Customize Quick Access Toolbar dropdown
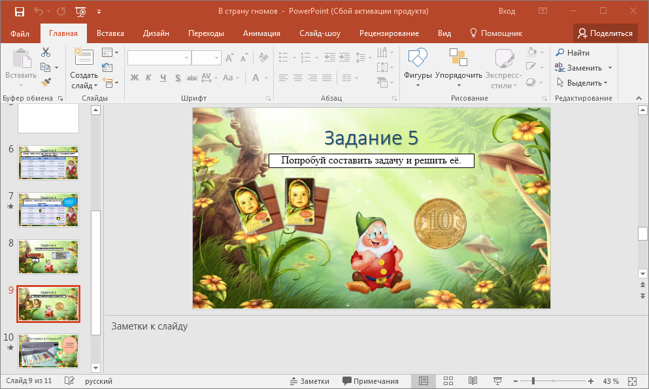The height and width of the screenshot is (389, 649). (x=99, y=12)
